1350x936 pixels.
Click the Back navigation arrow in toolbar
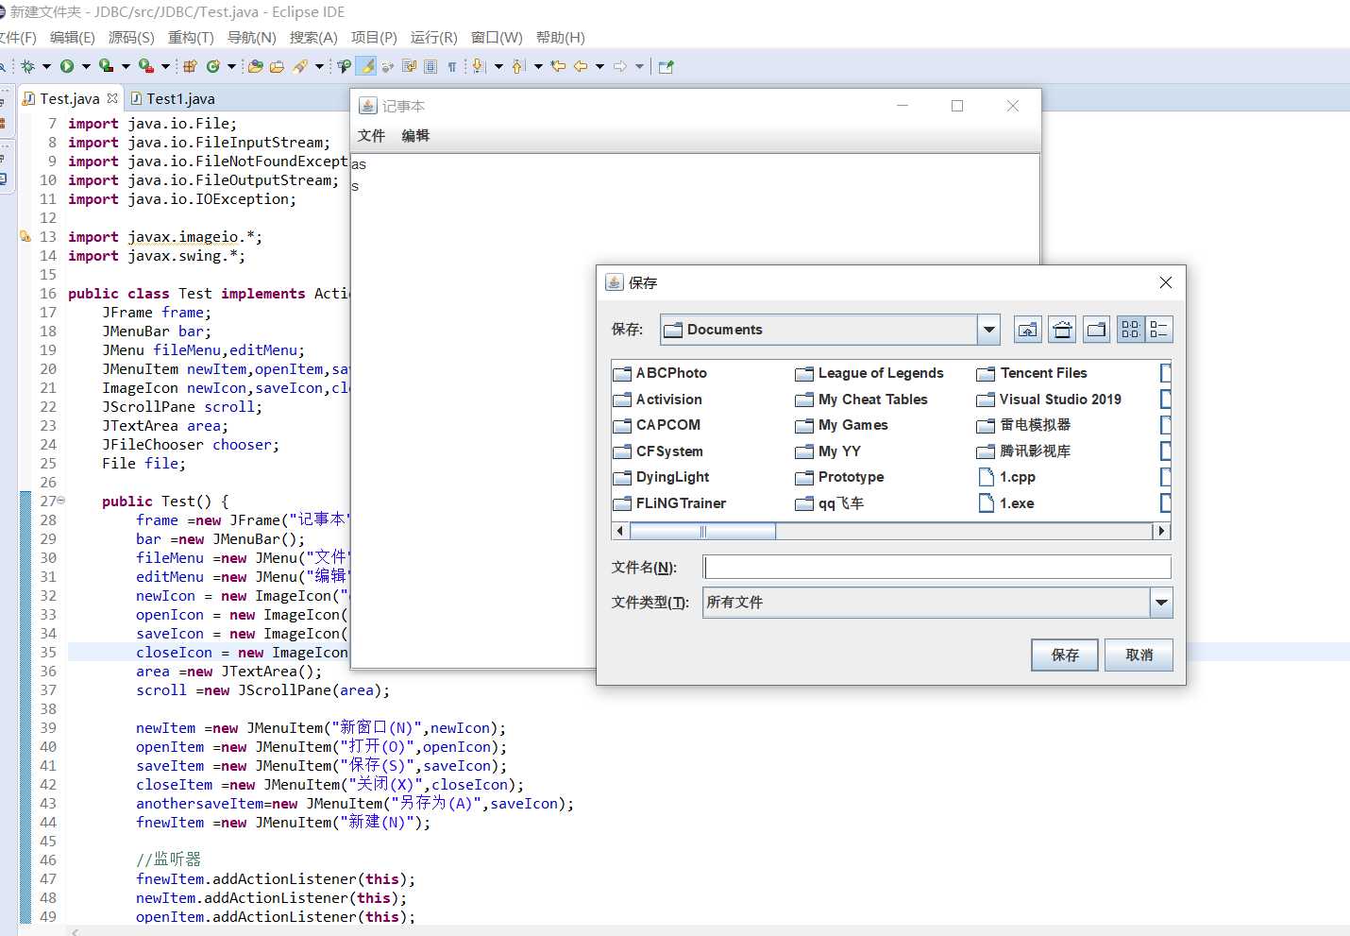click(581, 66)
